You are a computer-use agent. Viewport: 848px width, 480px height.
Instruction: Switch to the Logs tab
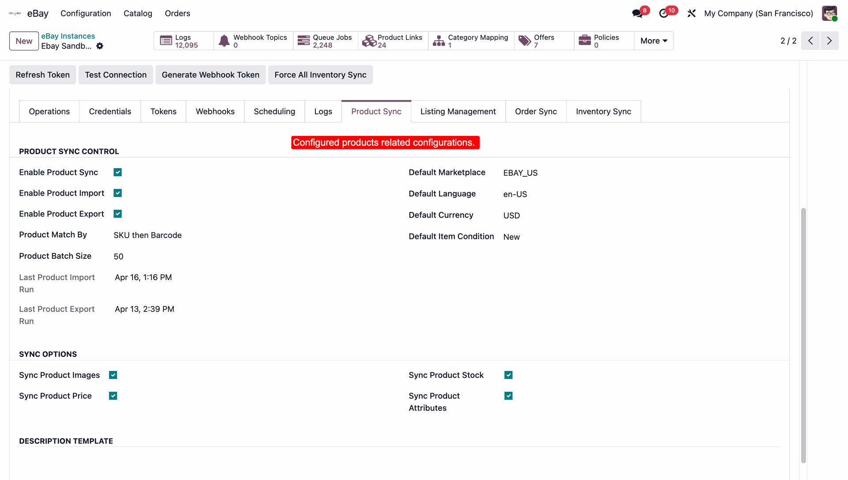pos(323,112)
